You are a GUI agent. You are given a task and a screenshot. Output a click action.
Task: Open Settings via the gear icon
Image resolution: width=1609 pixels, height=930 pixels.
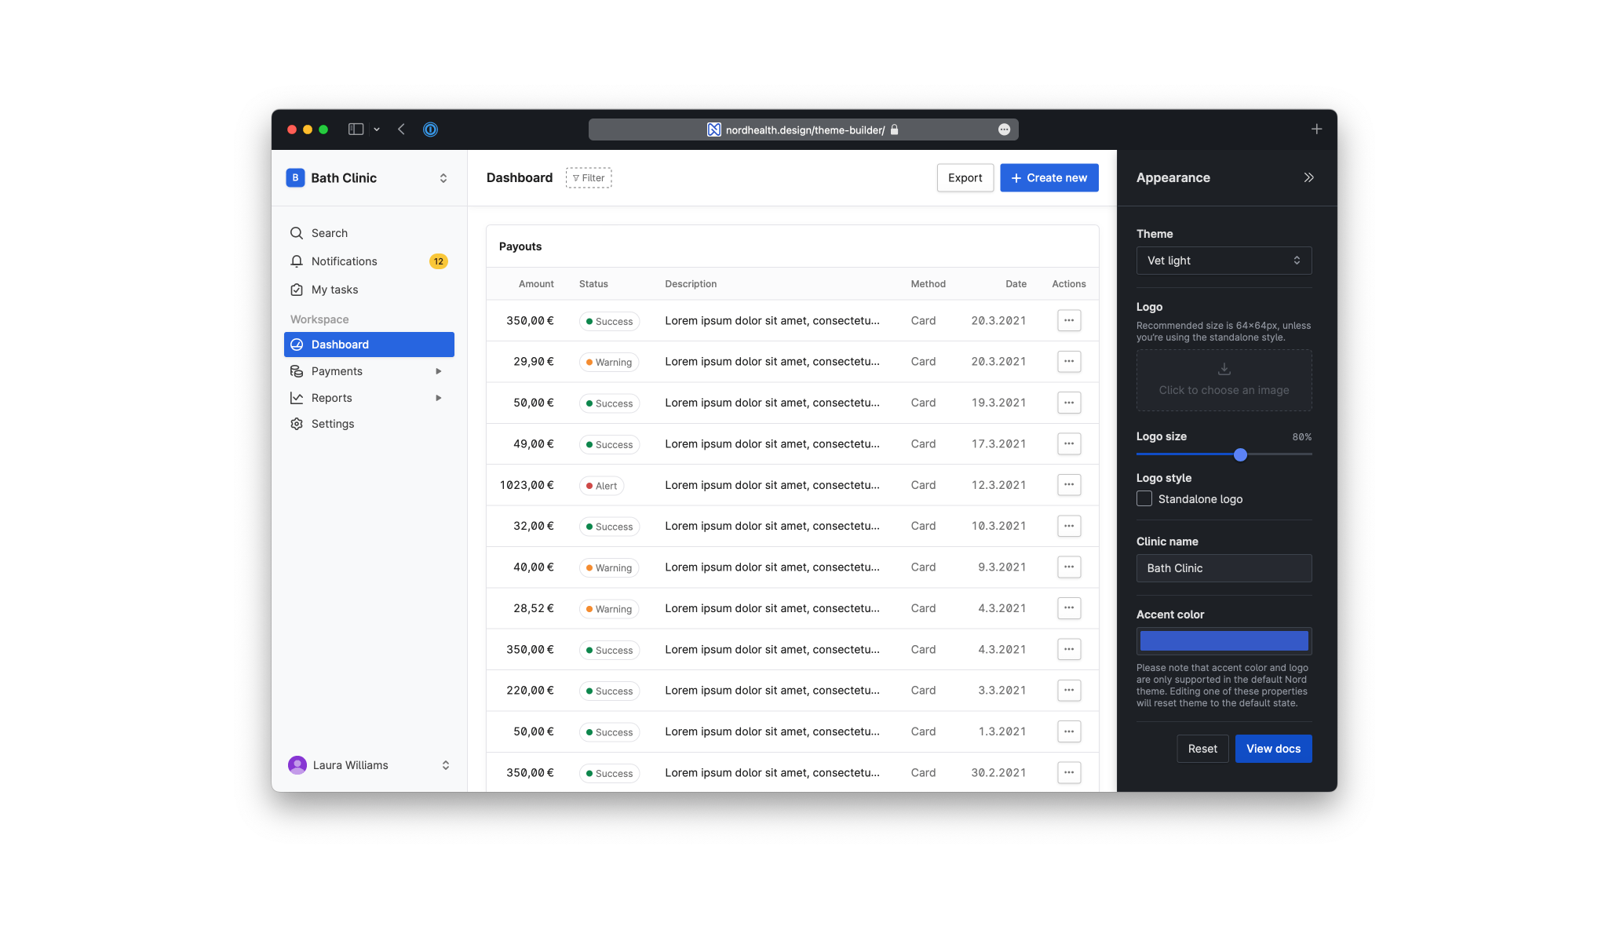tap(297, 424)
